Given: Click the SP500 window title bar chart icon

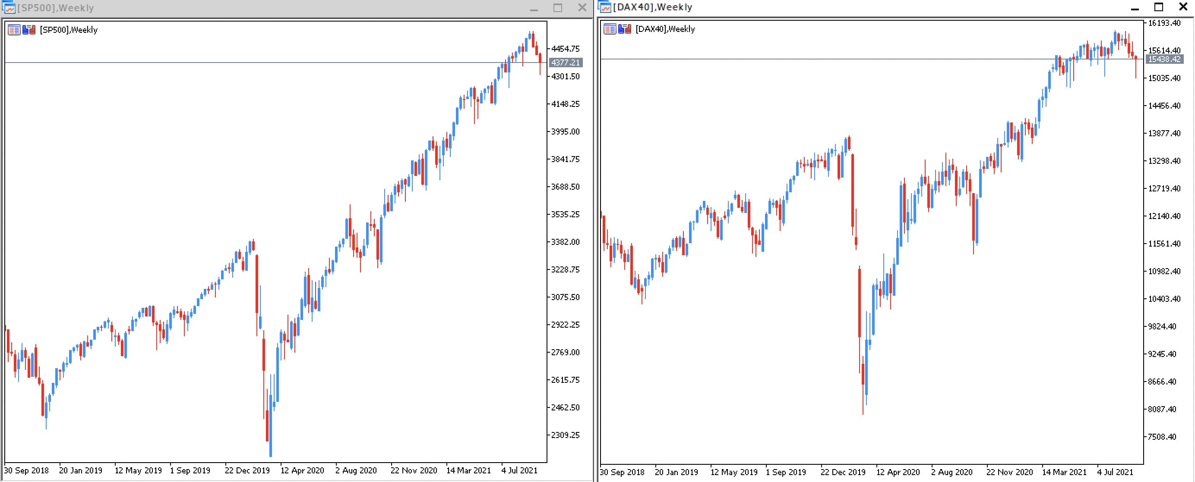Looking at the screenshot, I should coord(9,8).
